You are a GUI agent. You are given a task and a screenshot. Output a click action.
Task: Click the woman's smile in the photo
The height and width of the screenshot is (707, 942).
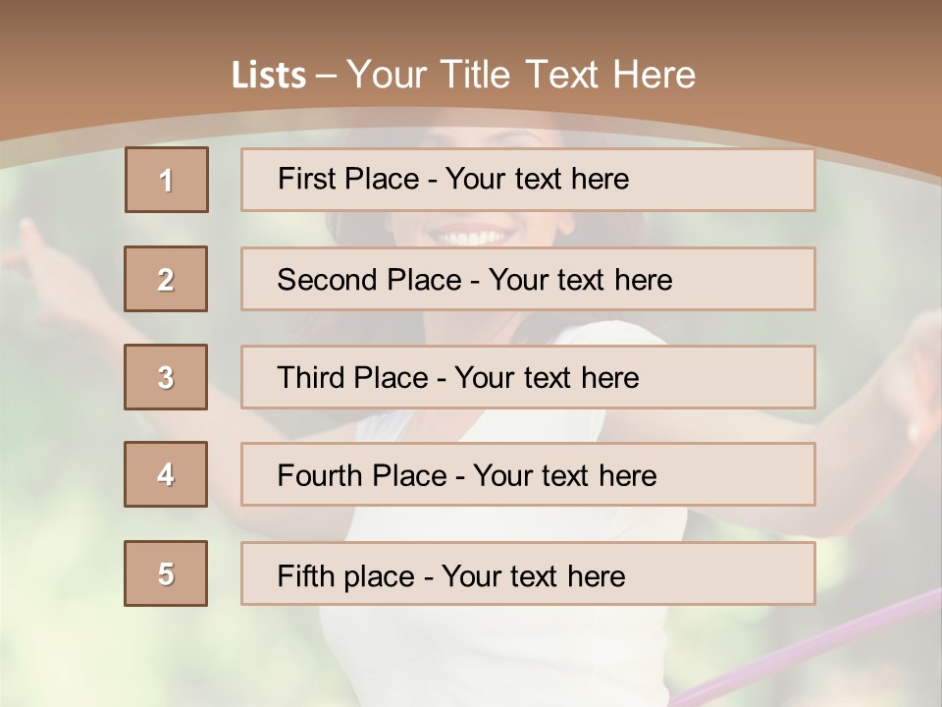click(475, 236)
